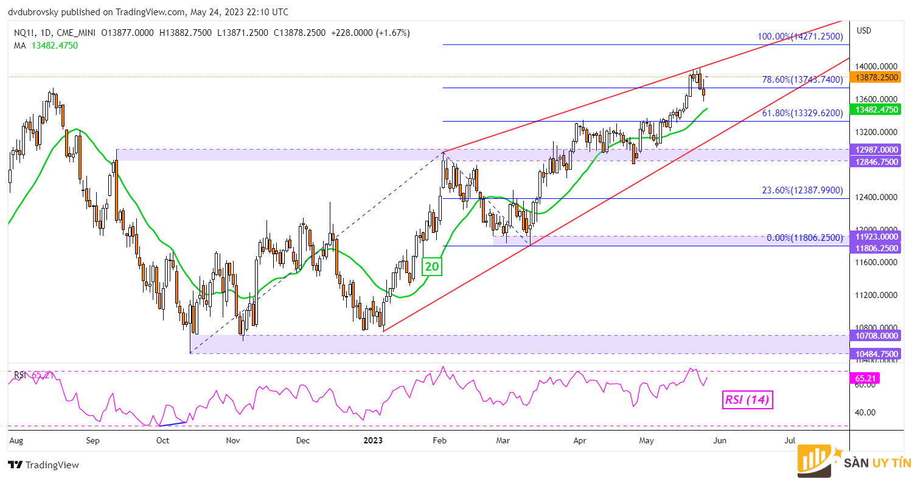Click the Dec label on time axis

coord(302,439)
